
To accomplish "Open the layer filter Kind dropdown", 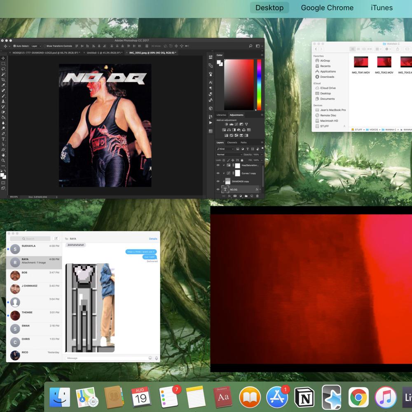I will (225, 149).
